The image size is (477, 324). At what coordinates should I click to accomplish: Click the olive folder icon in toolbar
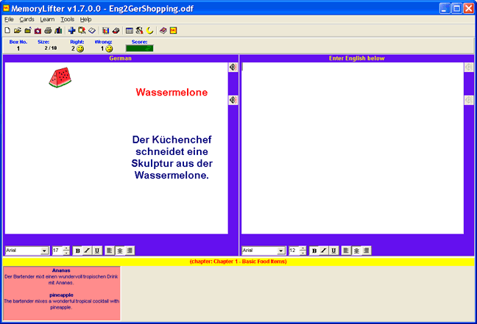[28, 30]
